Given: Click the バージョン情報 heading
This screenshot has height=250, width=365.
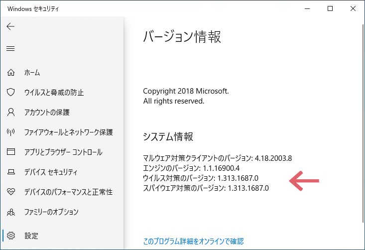Looking at the screenshot, I should (182, 36).
